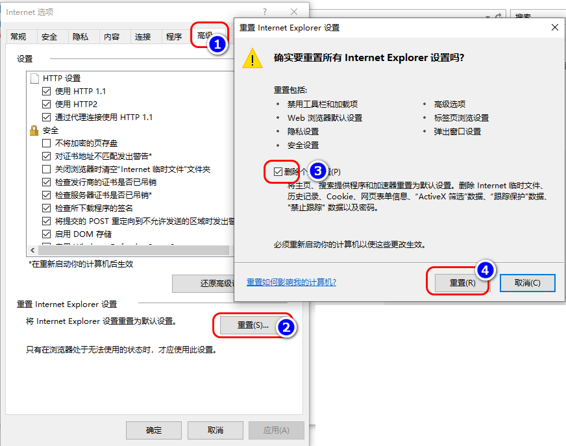Uncheck 使用 HTTP 1.1 option
The height and width of the screenshot is (446, 566).
(46, 92)
